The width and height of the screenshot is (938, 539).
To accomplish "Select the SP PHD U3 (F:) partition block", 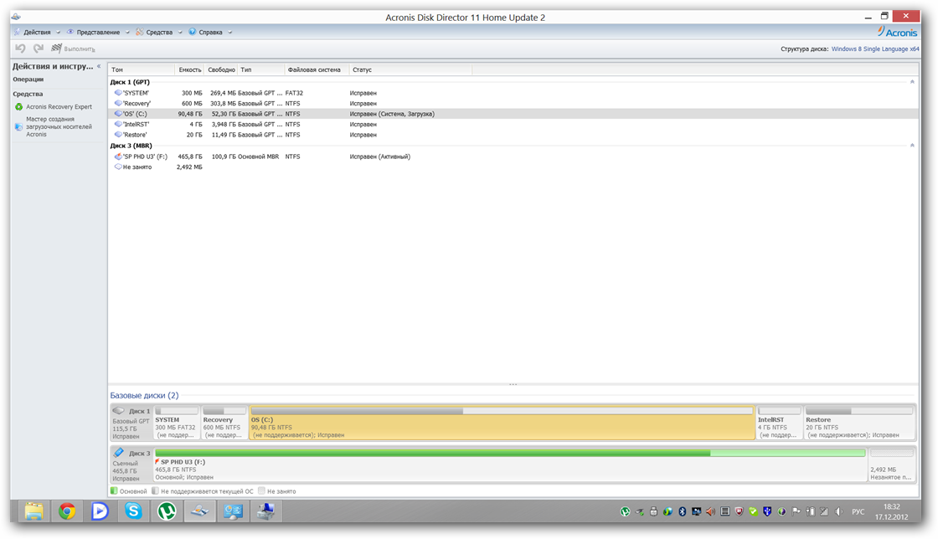I will [x=510, y=465].
